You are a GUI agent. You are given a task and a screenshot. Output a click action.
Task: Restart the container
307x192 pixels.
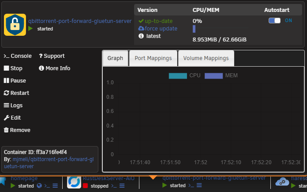[x=16, y=93]
